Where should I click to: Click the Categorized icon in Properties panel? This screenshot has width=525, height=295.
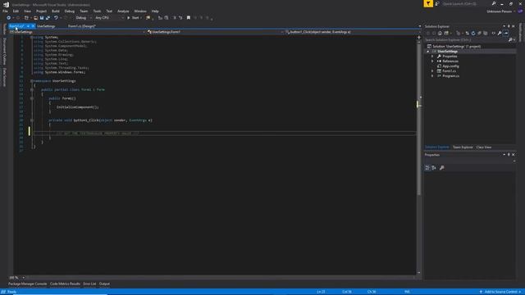427,168
